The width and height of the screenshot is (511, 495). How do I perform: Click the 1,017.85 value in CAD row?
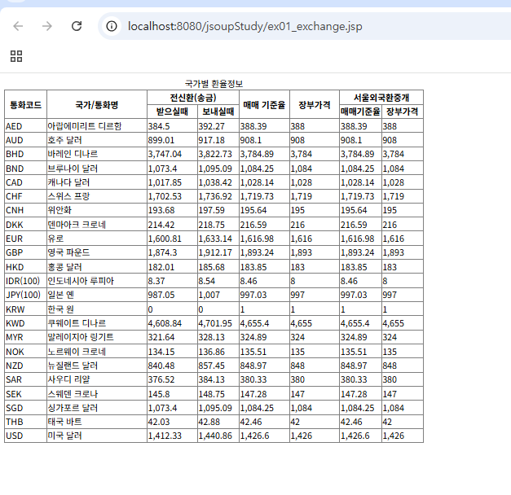tap(165, 182)
